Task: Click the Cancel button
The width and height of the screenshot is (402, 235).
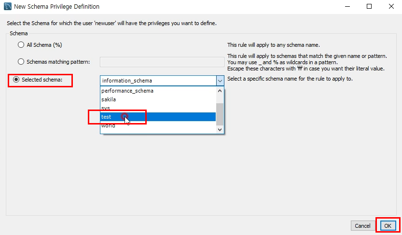Action: click(x=362, y=226)
